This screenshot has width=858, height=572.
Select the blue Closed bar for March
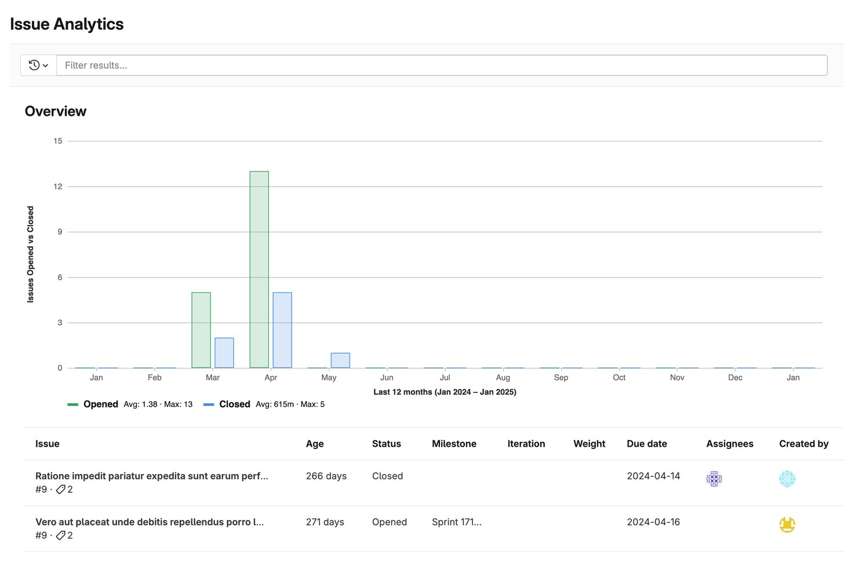tap(224, 353)
